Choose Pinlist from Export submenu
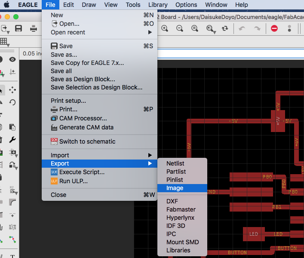 [x=182, y=180]
